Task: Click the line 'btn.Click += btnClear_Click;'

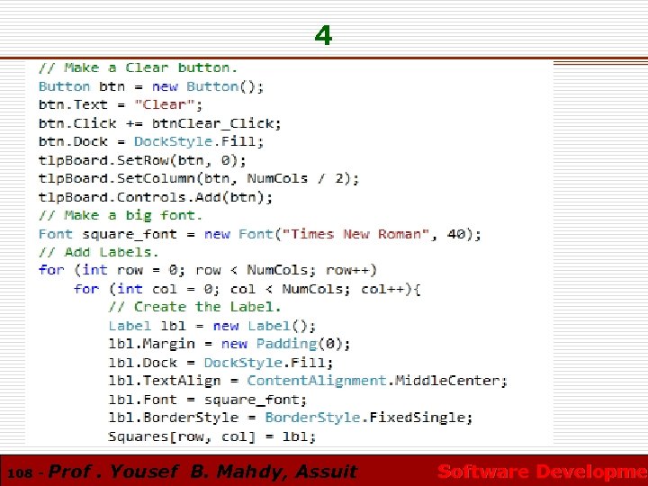Action: [159, 123]
